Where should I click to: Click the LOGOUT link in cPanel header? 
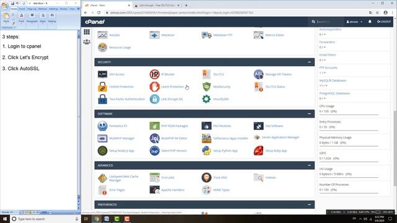click(384, 22)
